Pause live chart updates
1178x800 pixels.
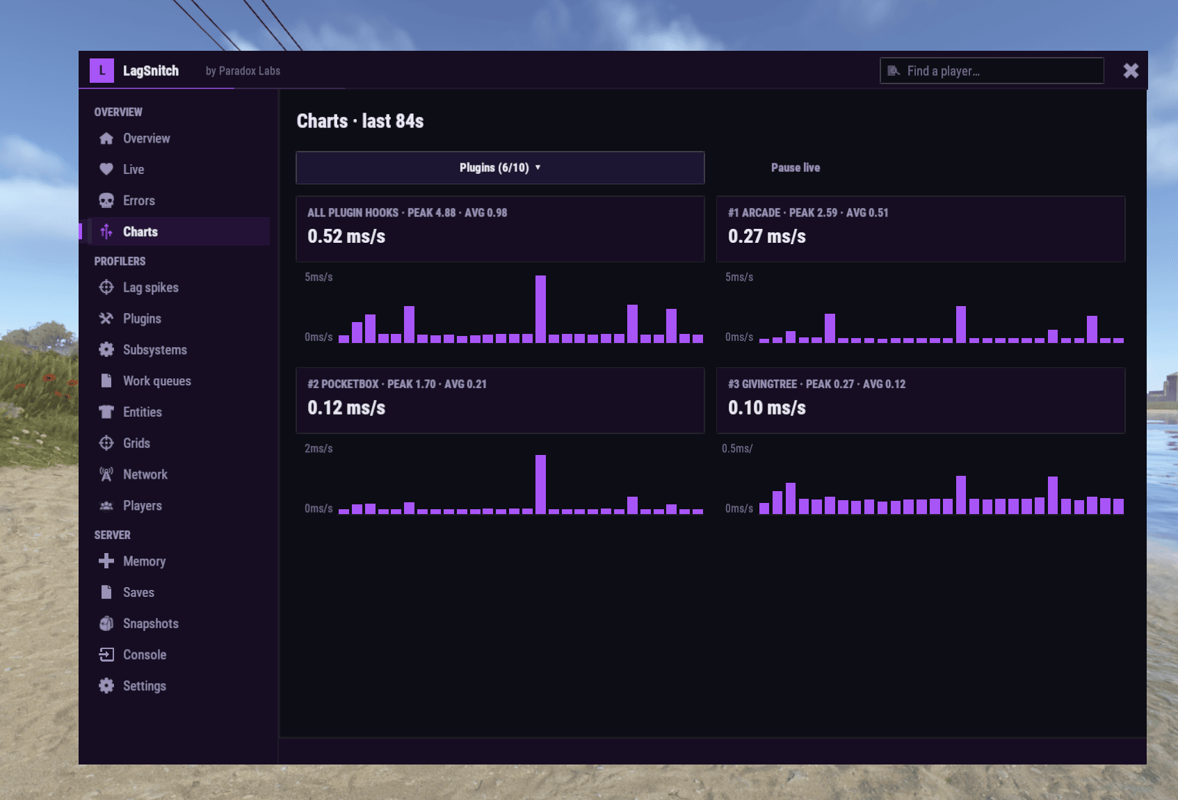coord(796,168)
